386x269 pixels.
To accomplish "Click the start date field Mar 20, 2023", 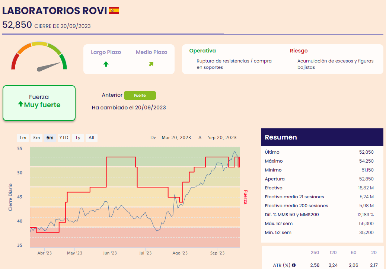I will tap(176, 138).
